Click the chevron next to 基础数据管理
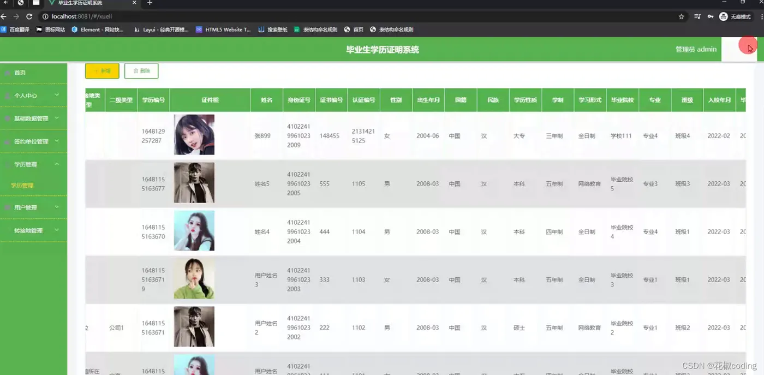The height and width of the screenshot is (375, 764). pos(57,118)
